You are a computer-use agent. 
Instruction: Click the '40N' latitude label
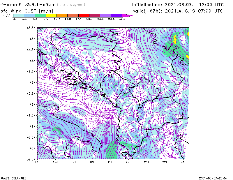(x=33, y=148)
